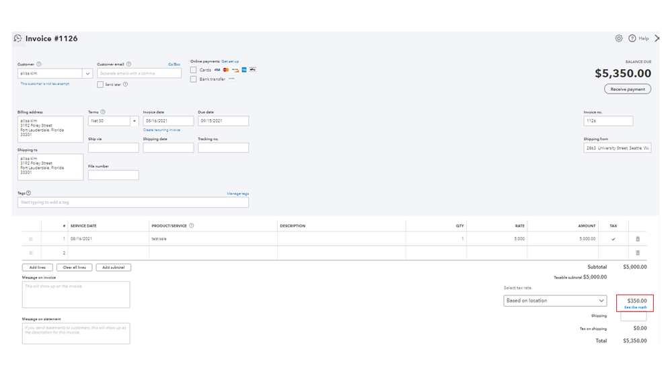Screen dimensions: 672x378
Task: Click the Customer help info icon
Action: point(39,65)
